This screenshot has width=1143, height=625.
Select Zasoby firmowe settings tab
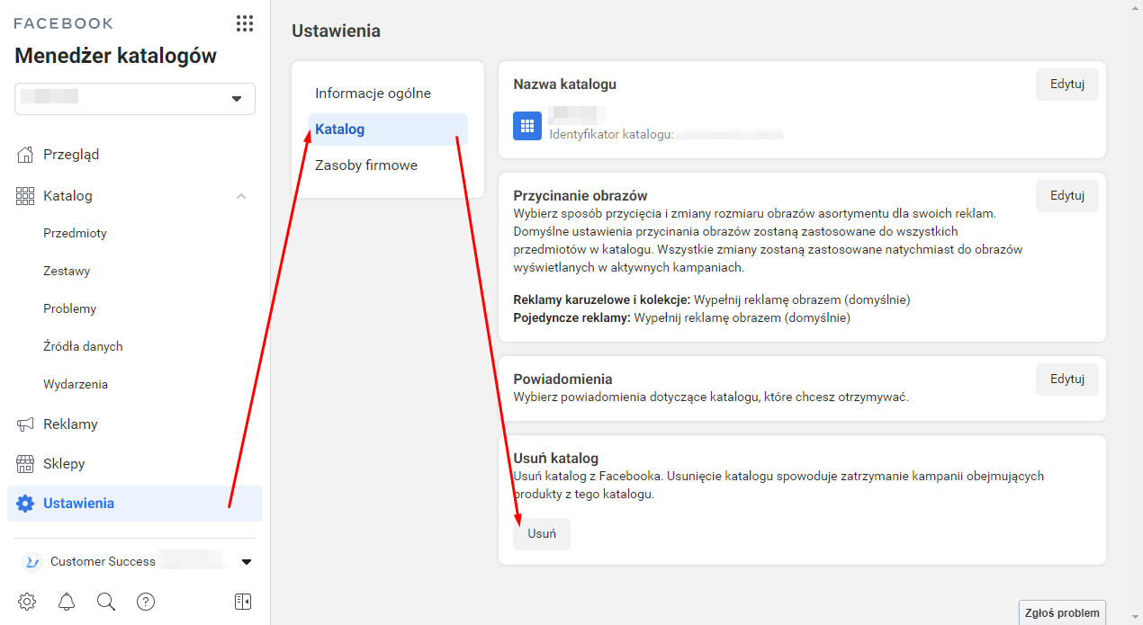(365, 165)
